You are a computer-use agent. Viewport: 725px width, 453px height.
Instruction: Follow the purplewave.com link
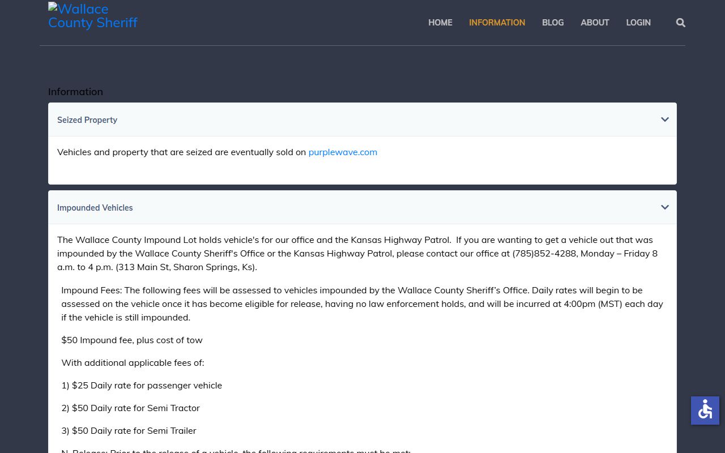343,152
